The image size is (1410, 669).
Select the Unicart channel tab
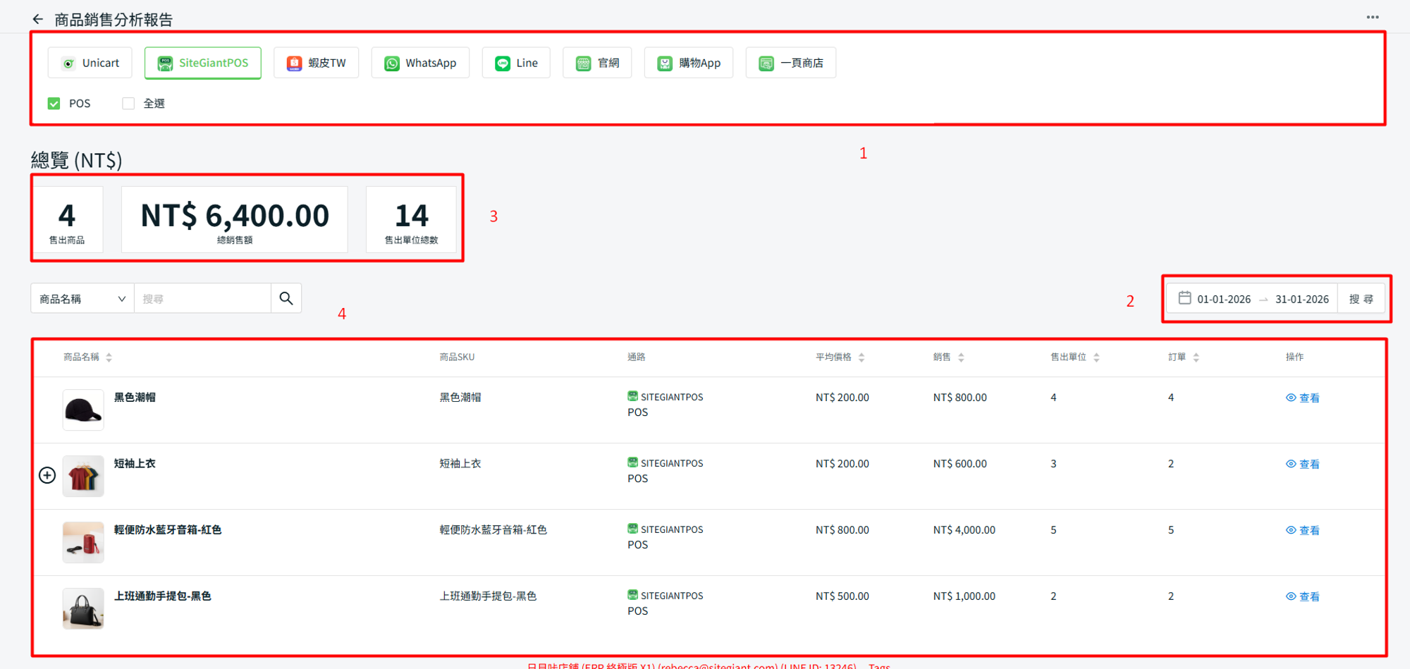click(90, 63)
